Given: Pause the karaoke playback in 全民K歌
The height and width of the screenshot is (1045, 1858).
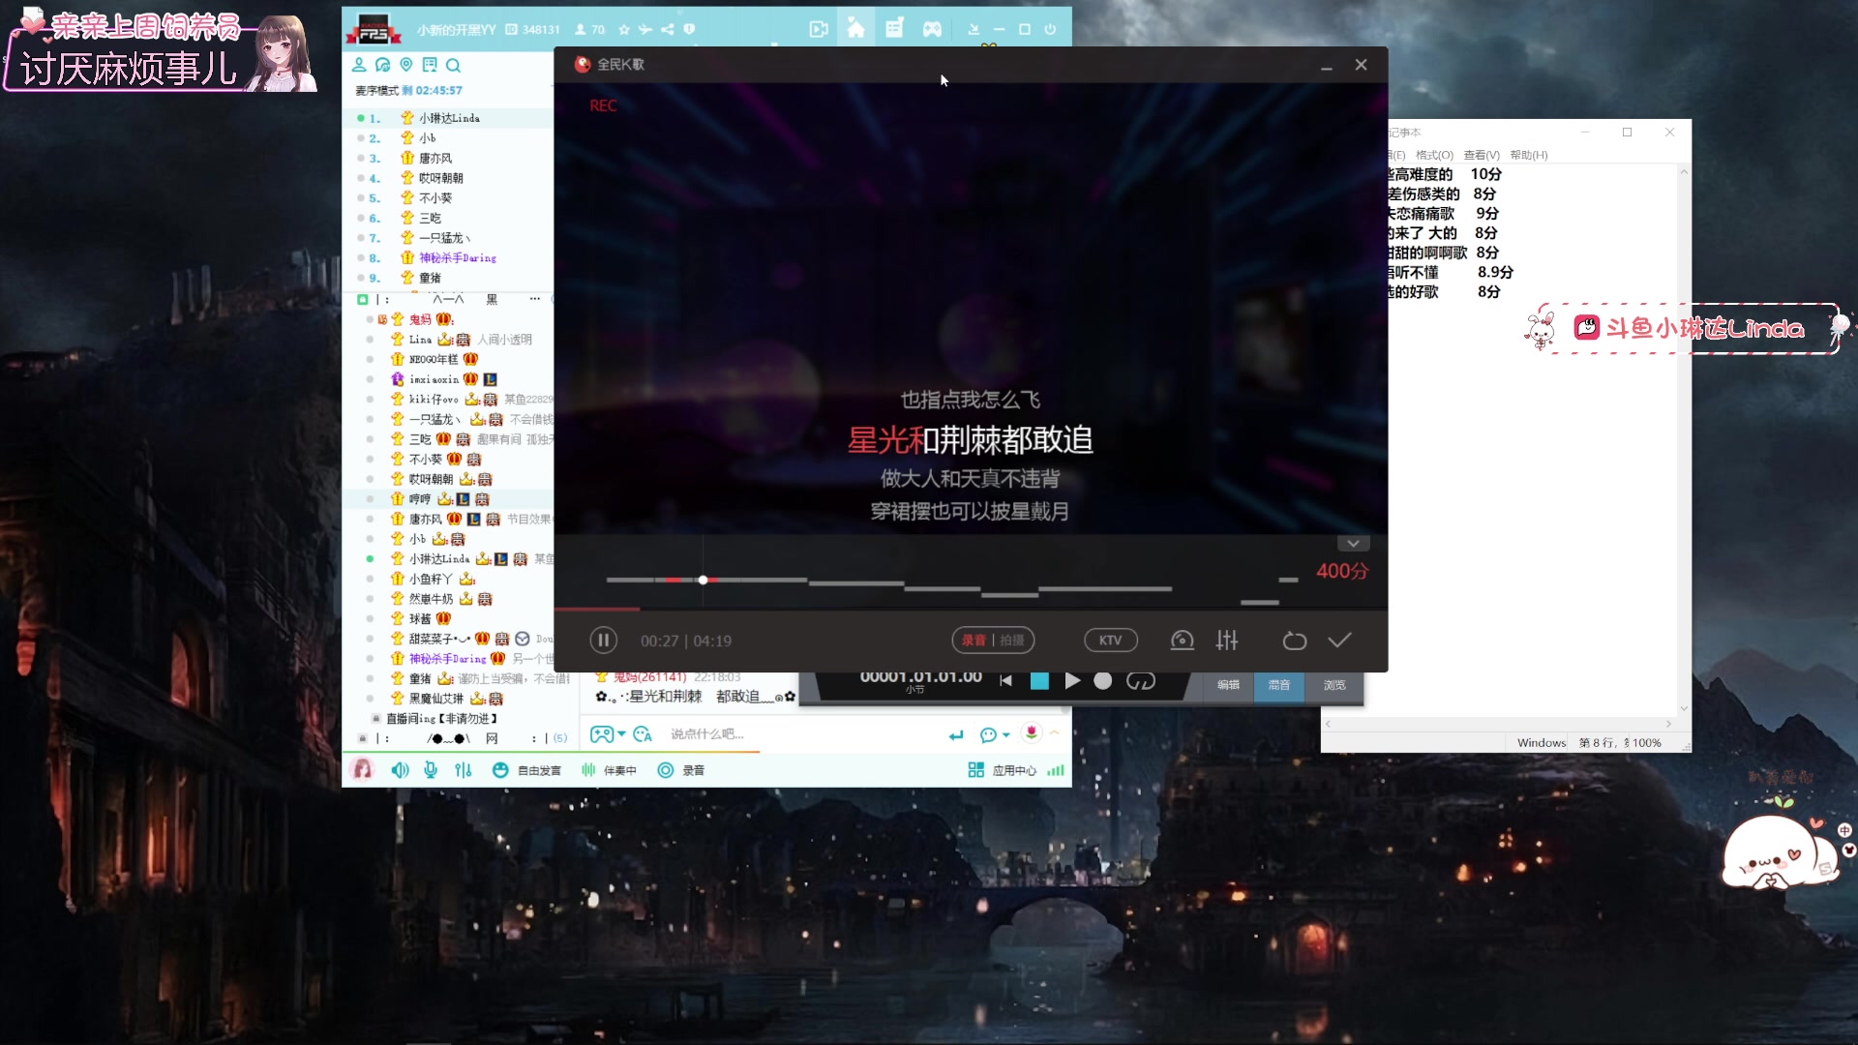Looking at the screenshot, I should [603, 641].
